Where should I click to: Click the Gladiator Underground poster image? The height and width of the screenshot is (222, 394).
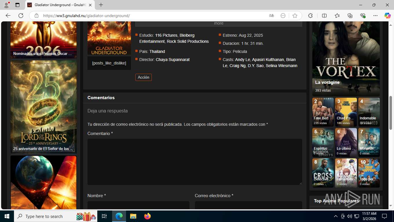109,38
